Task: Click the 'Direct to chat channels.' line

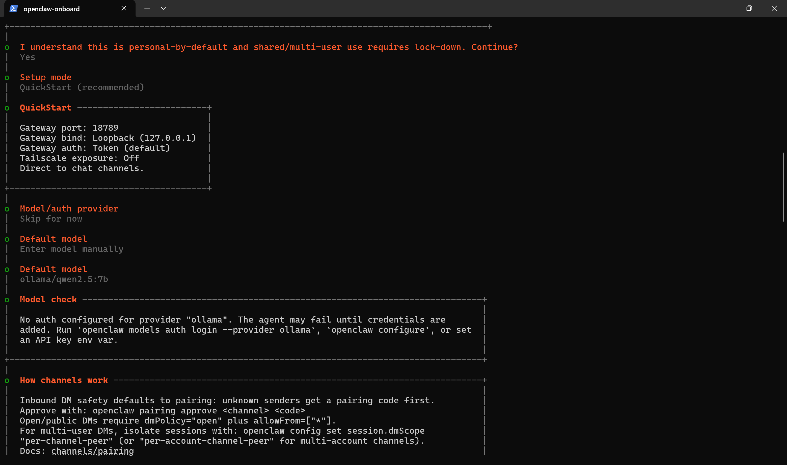Action: point(82,168)
